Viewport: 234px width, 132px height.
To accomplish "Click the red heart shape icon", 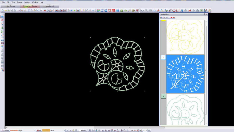I will pos(137,10).
